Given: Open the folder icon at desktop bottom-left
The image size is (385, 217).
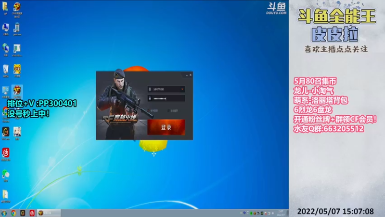Looking at the screenshot, I should tap(5, 196).
